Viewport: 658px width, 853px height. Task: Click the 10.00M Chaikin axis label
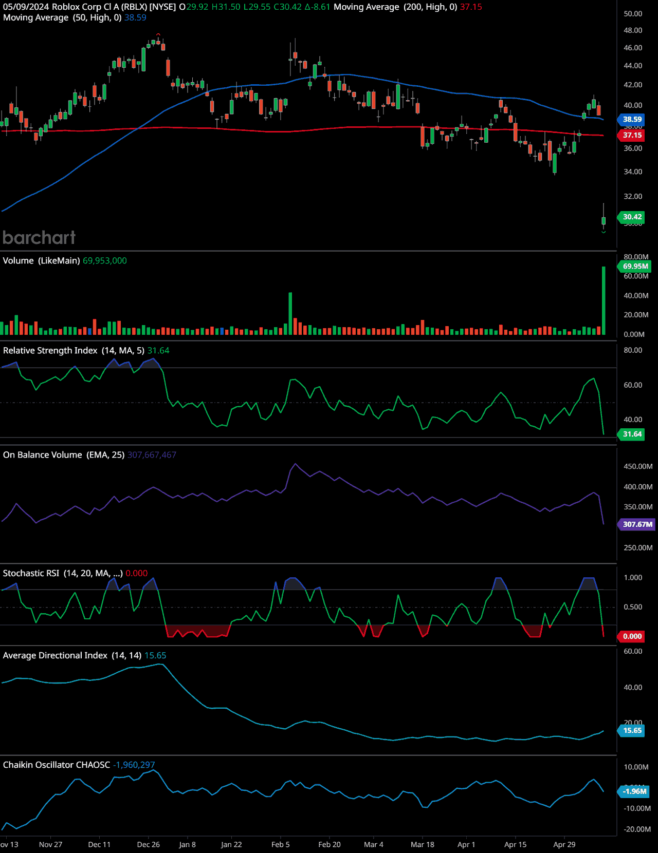click(636, 767)
